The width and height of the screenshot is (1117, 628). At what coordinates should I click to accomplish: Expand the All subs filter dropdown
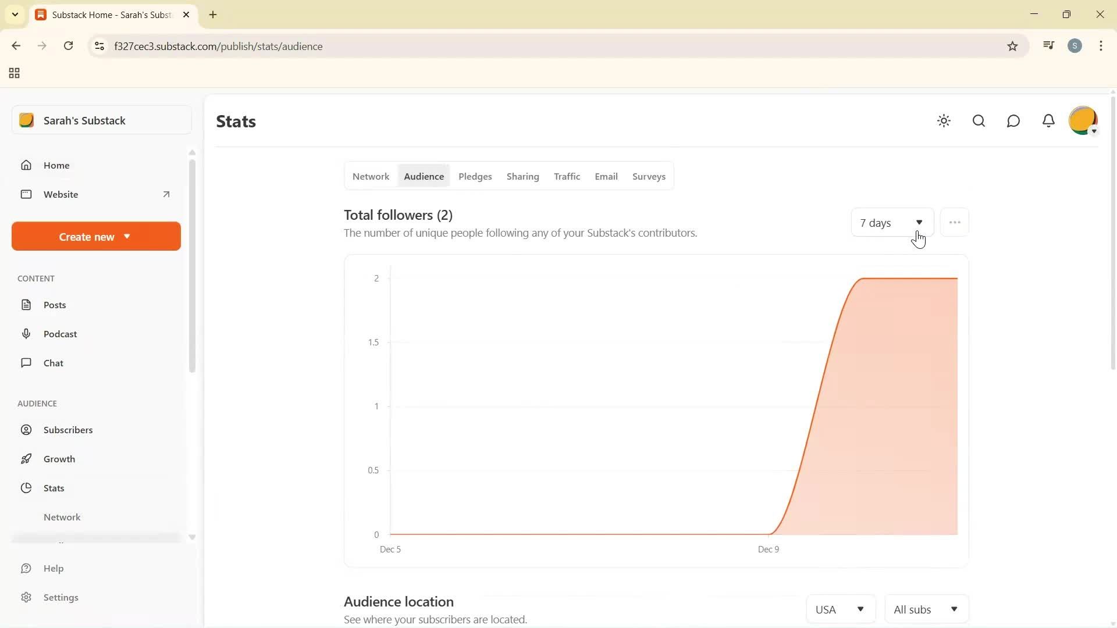[925, 609]
